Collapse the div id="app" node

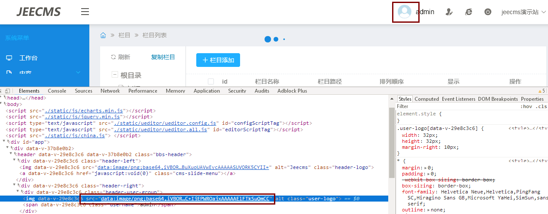point(5,142)
